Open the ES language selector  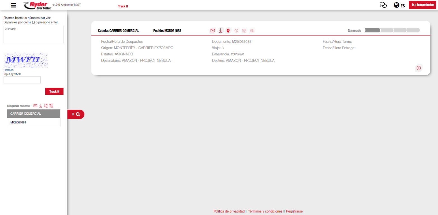399,5
